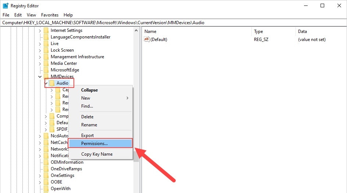Open the Help menu
The image size is (347, 193).
pyautogui.click(x=68, y=15)
